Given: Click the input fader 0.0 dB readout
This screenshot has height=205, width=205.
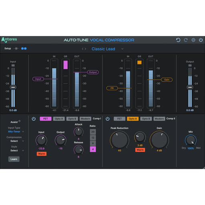Looking at the screenshot, I should click(x=13, y=110).
